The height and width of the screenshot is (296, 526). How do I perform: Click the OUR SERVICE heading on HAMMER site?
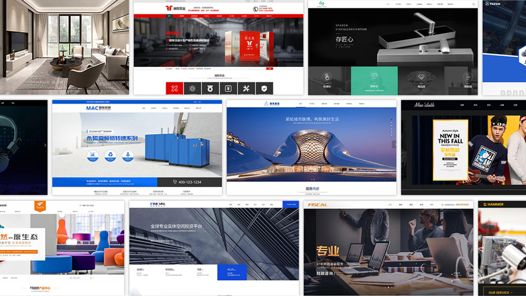(x=499, y=292)
